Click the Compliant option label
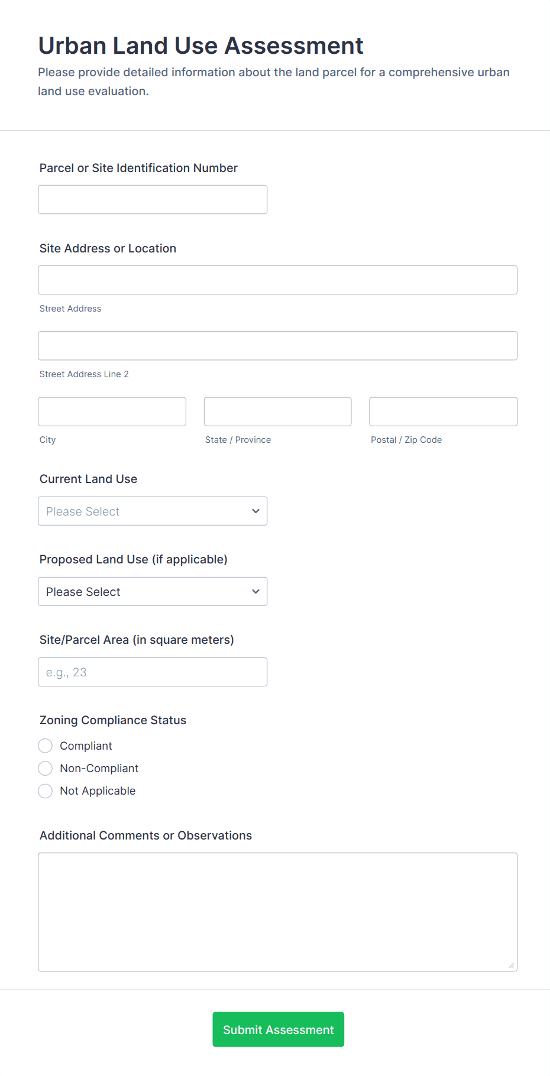550x1076 pixels. click(86, 746)
